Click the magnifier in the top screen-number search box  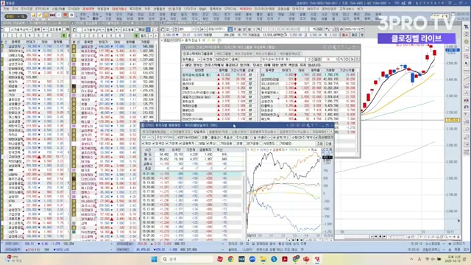(23, 16)
